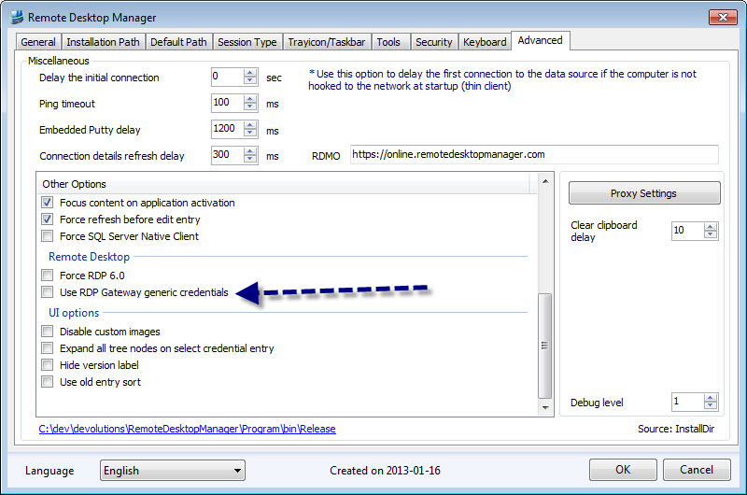Open the Security tab

[x=433, y=42]
